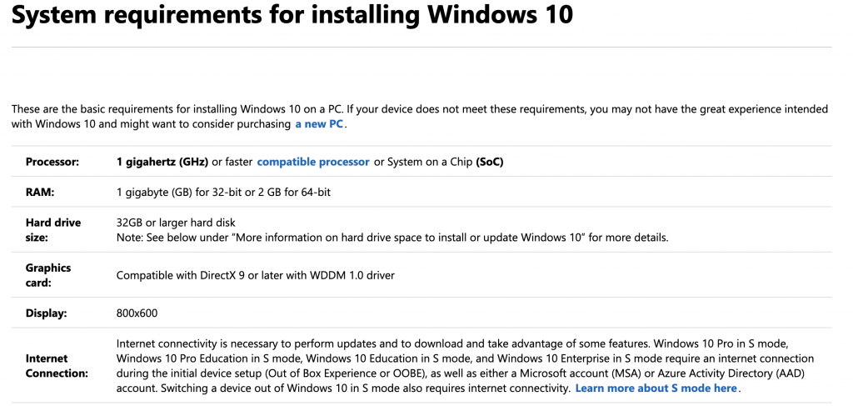This screenshot has height=406, width=853.
Task: Click the "32GB or larger hard disk" text
Action: (x=176, y=223)
